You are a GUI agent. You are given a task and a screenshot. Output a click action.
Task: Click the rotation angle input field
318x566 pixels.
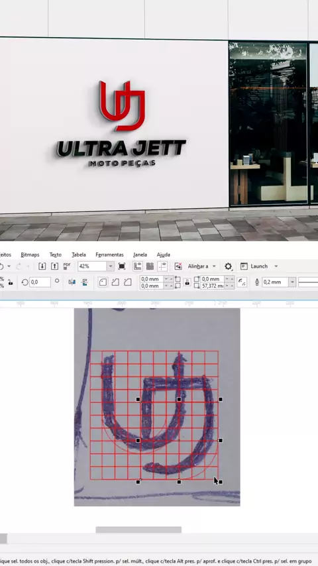(40, 282)
